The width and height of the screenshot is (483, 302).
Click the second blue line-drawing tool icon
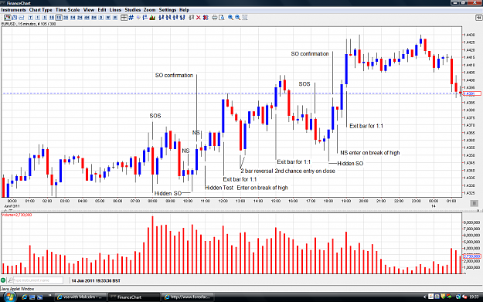coord(168,18)
